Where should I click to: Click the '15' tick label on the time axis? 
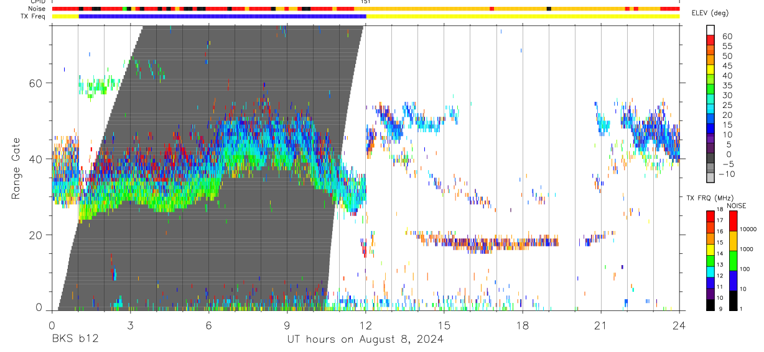444,325
